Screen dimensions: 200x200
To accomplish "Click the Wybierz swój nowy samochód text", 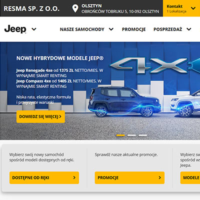I will (x=41, y=157).
